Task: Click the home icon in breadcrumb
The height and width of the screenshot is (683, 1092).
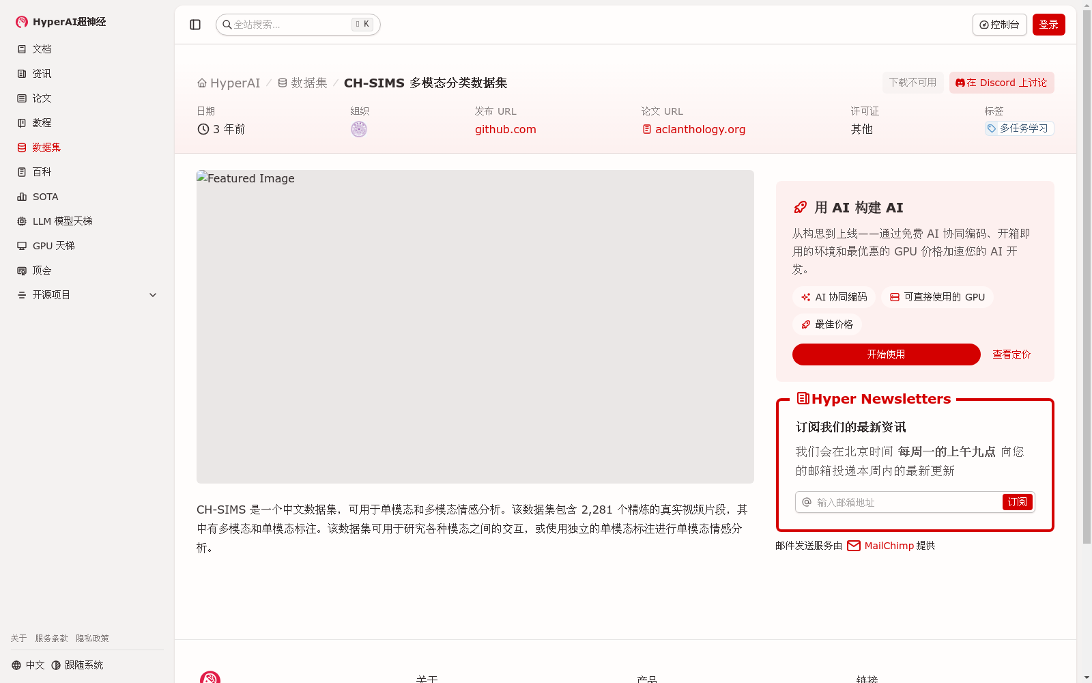Action: pyautogui.click(x=202, y=83)
